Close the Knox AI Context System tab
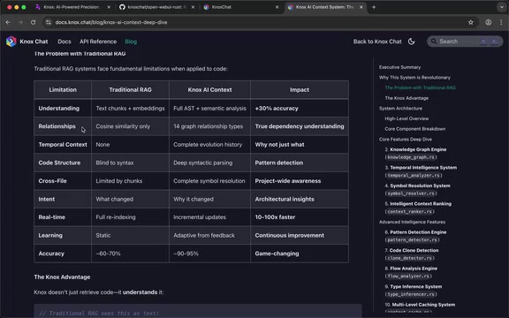509x318 pixels. 361,7
